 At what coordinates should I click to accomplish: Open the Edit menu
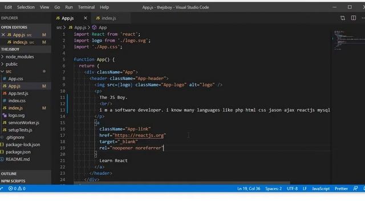pos(8,7)
